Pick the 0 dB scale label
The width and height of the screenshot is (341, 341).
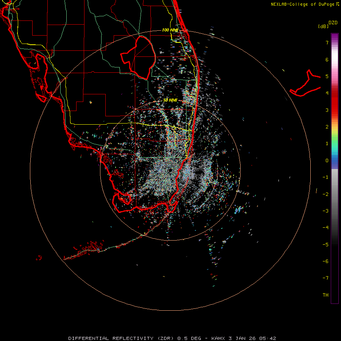(x=327, y=161)
